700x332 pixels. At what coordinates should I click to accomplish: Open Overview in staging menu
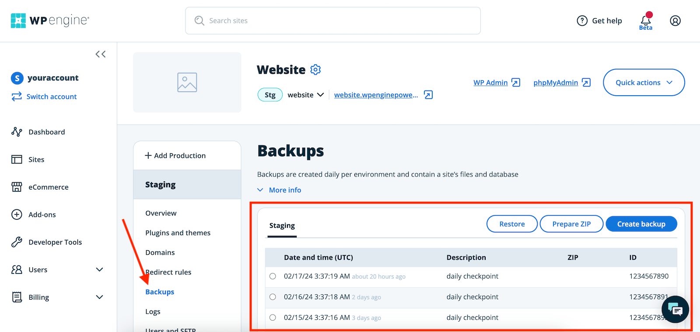tap(161, 213)
